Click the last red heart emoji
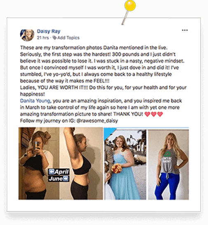Screen dimensions: 208x225 [x=160, y=114]
